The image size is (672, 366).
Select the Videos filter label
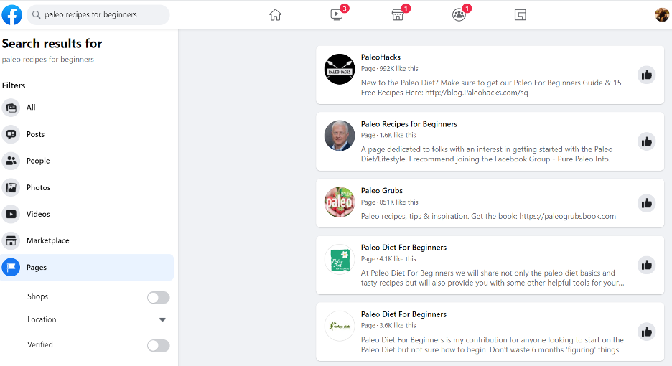coord(38,214)
